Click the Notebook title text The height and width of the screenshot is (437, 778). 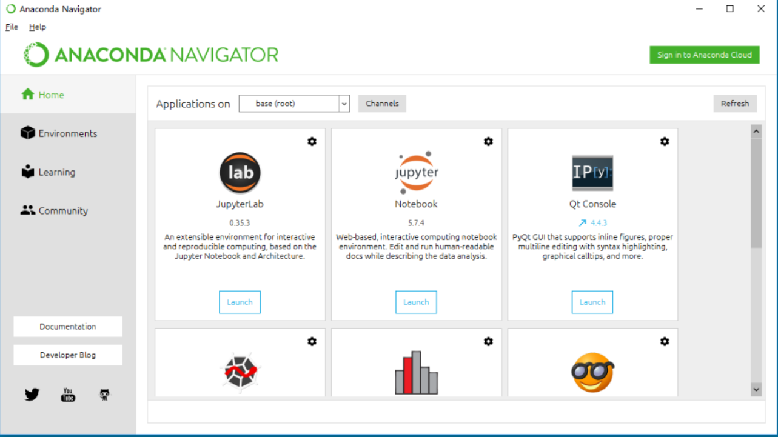pyautogui.click(x=416, y=204)
